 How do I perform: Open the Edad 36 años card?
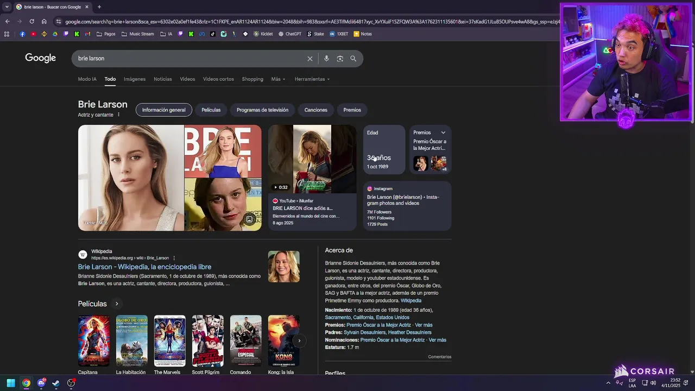click(384, 150)
